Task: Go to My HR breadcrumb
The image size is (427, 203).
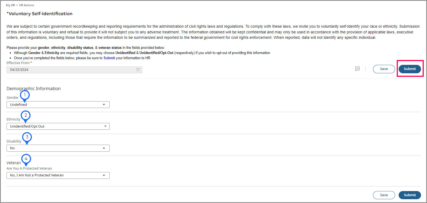Action: 11,5
